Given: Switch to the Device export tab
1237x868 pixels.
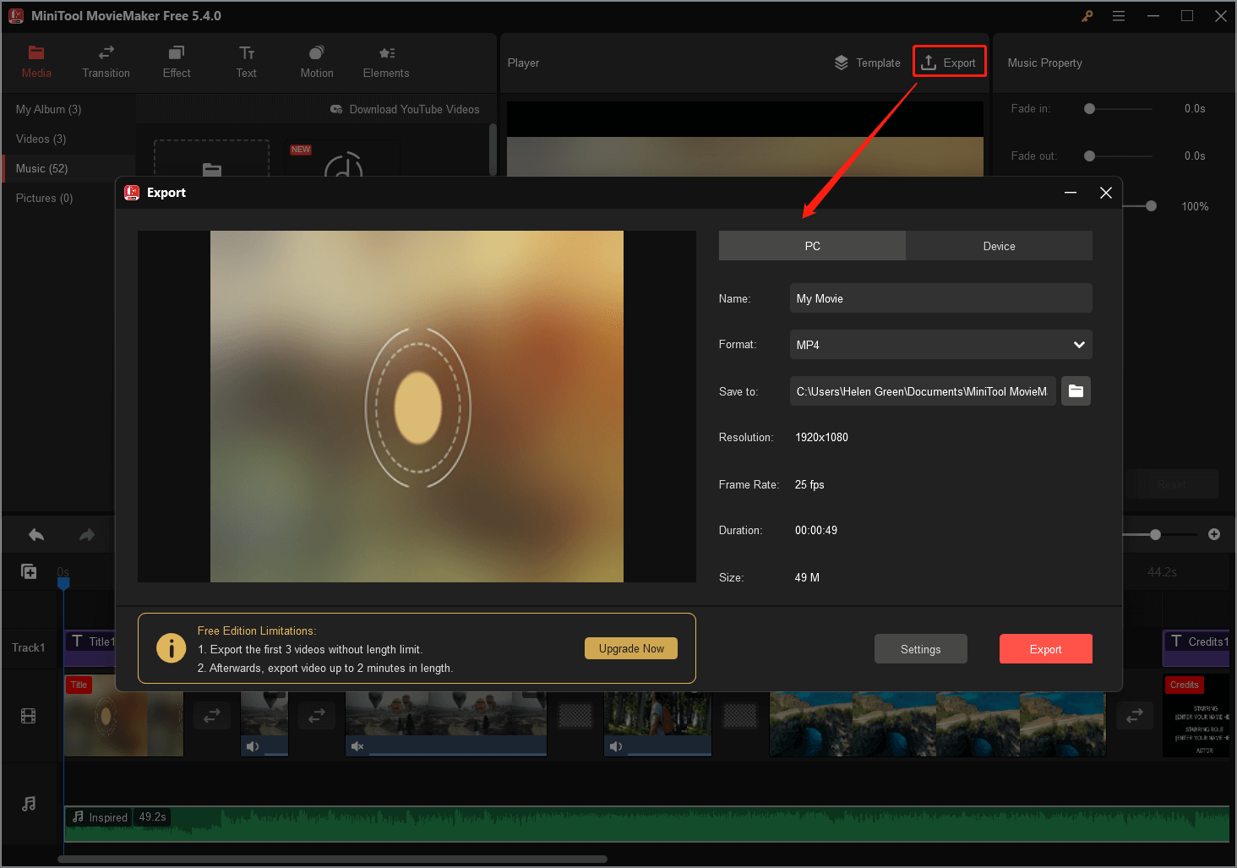Looking at the screenshot, I should click(x=999, y=246).
